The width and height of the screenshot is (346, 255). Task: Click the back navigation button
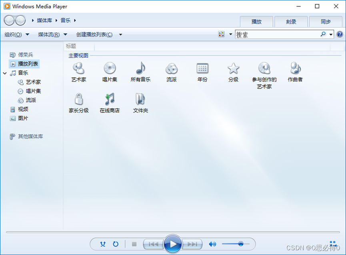point(9,20)
